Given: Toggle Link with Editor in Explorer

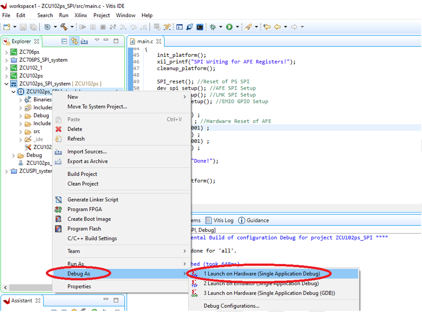Looking at the screenshot, I should coord(74,41).
